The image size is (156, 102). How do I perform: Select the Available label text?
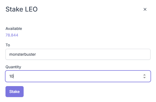click(x=14, y=29)
